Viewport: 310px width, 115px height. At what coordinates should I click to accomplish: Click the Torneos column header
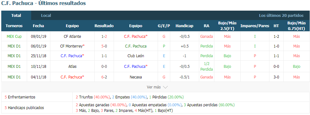point(14,26)
